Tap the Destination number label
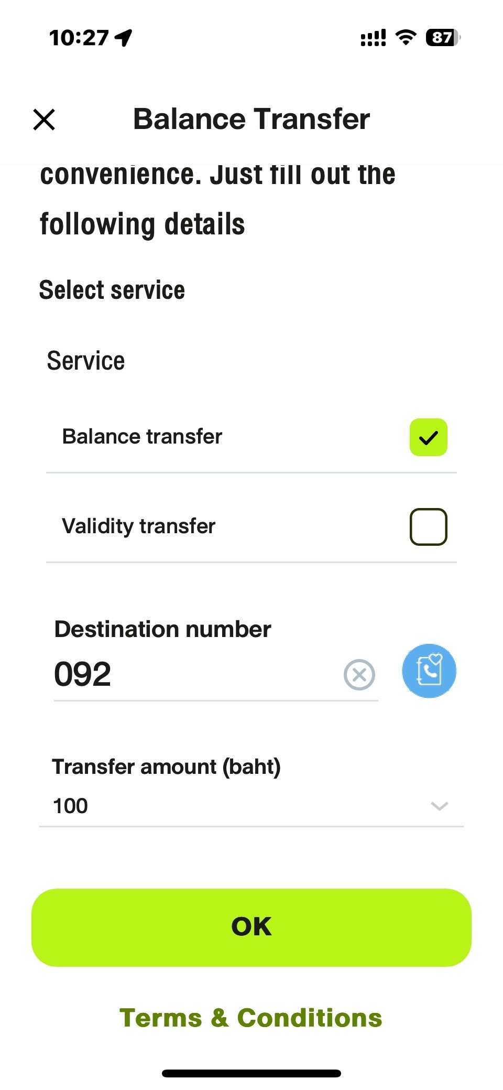This screenshot has width=503, height=1090. tap(163, 629)
